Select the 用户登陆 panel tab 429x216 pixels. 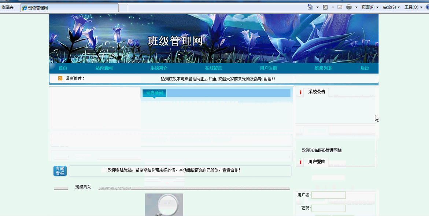point(317,162)
